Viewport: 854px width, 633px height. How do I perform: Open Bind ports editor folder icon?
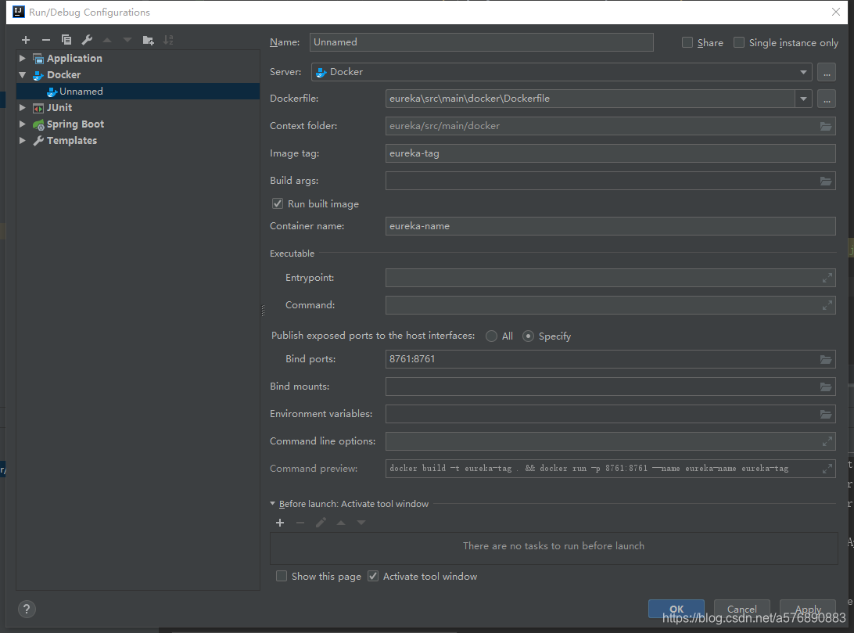826,360
